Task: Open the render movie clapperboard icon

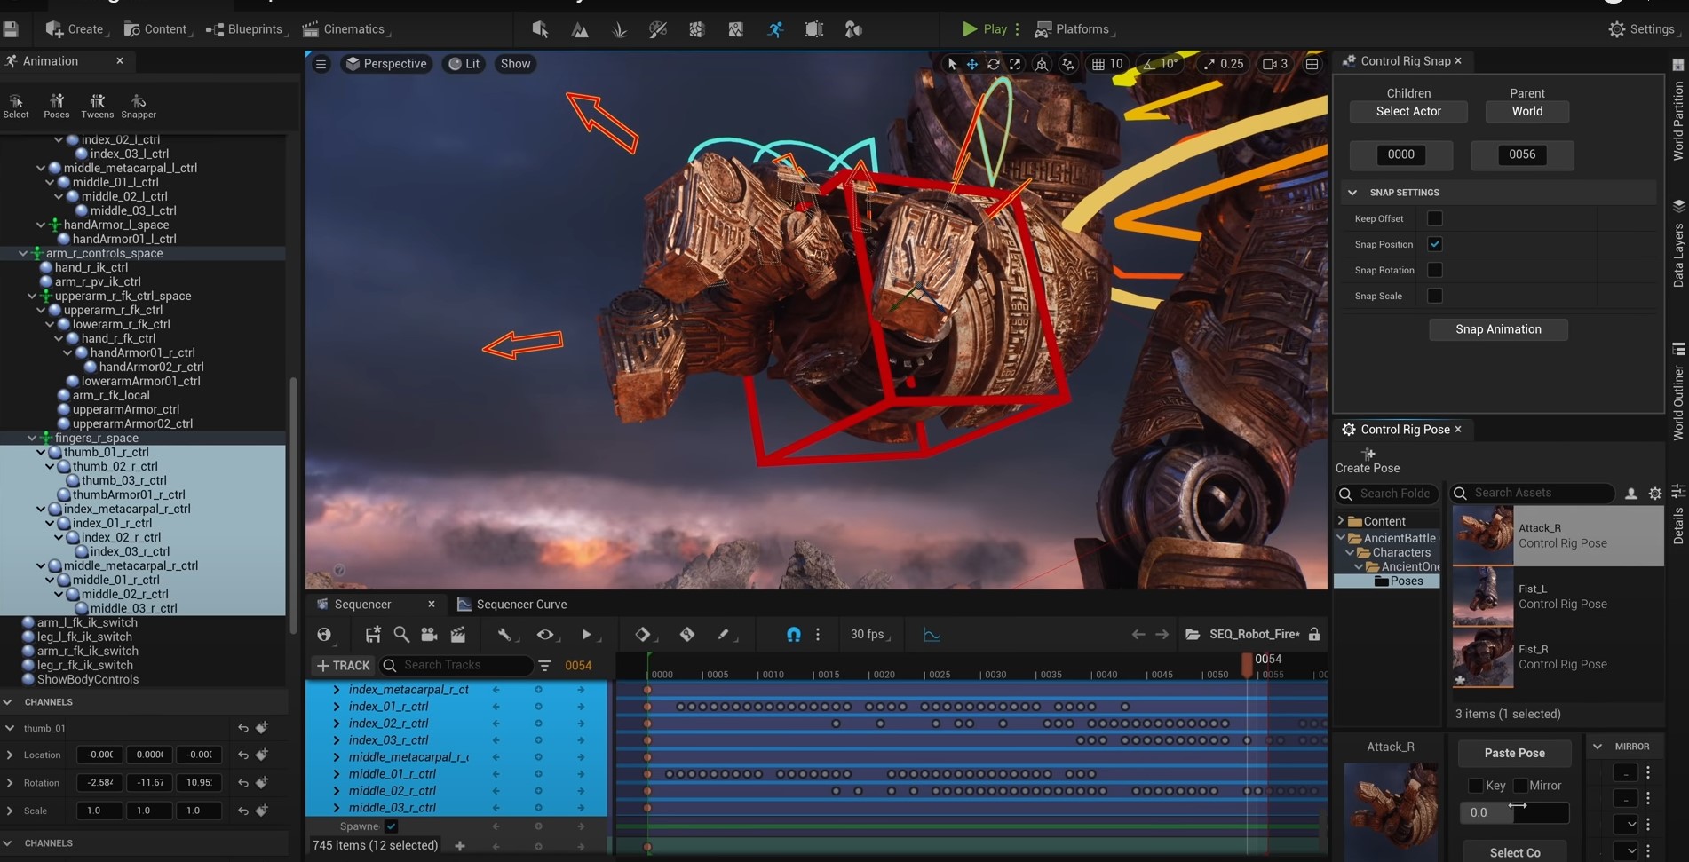Action: point(458,634)
